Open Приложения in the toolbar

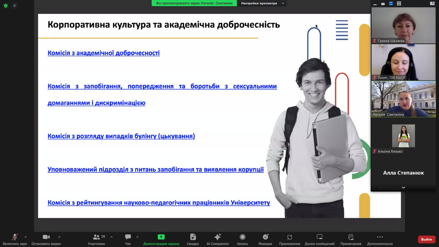coord(289,239)
